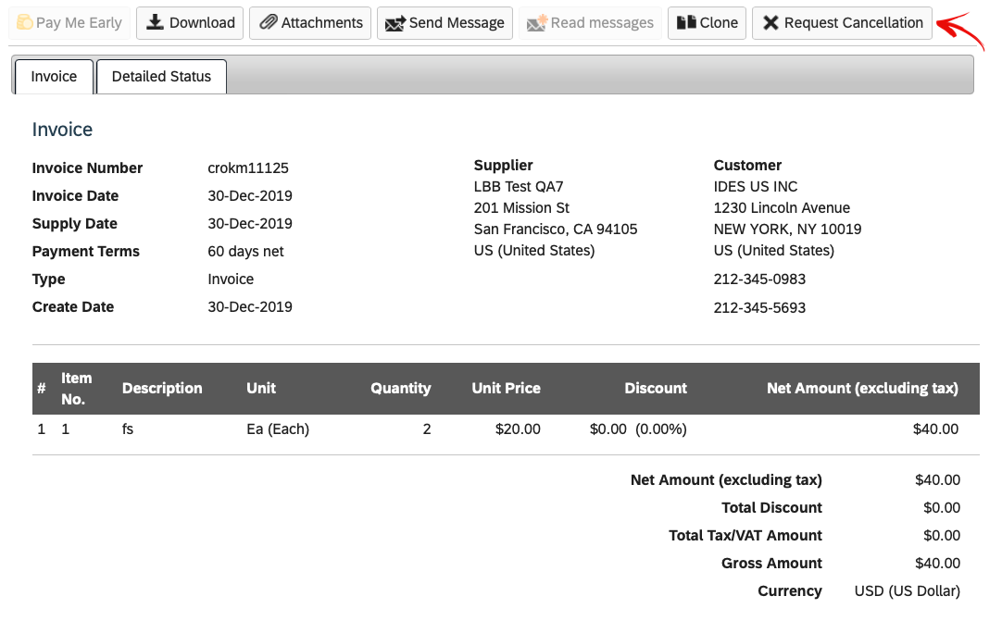Open Read messages for this invoice
This screenshot has width=1002, height=621.
pos(590,23)
